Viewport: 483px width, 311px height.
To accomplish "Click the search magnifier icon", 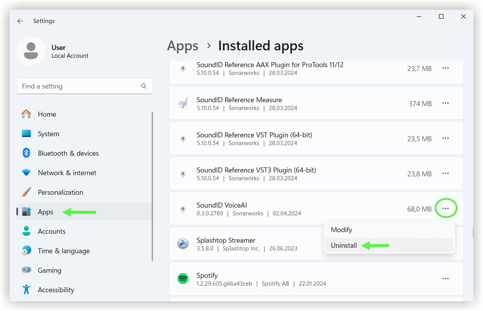I will click(x=144, y=86).
